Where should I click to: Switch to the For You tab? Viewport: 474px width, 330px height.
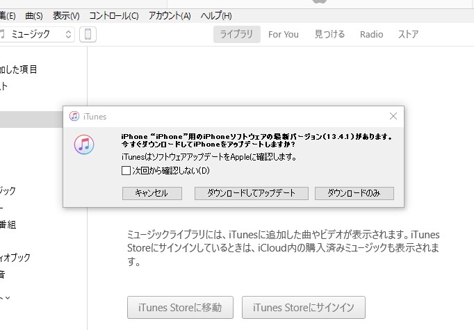pos(284,35)
